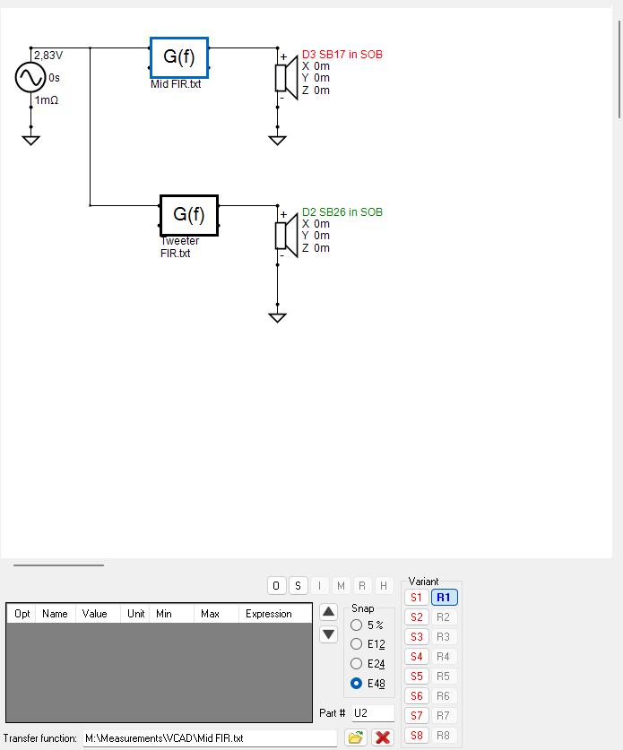Click the D3 SB17 in SOB label
Image resolution: width=623 pixels, height=750 pixels.
[x=342, y=54]
